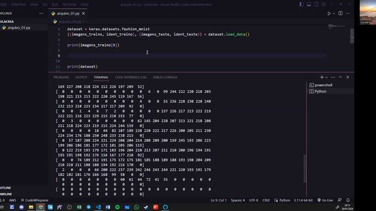Maximize the panel with the chevron-up icon
Image resolution: width=376 pixels, height=211 pixels.
click(341, 77)
